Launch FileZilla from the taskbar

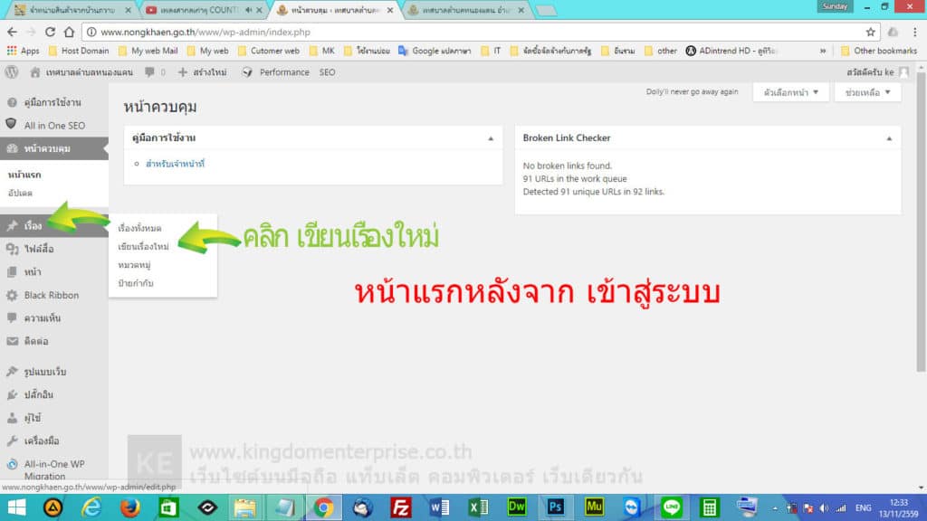[x=402, y=507]
